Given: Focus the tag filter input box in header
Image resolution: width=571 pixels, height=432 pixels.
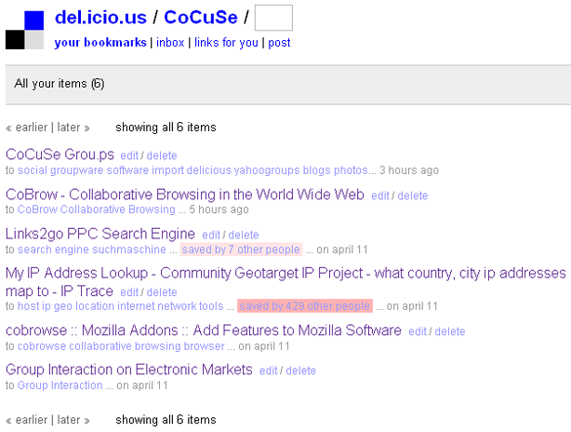Looking at the screenshot, I should pyautogui.click(x=273, y=18).
